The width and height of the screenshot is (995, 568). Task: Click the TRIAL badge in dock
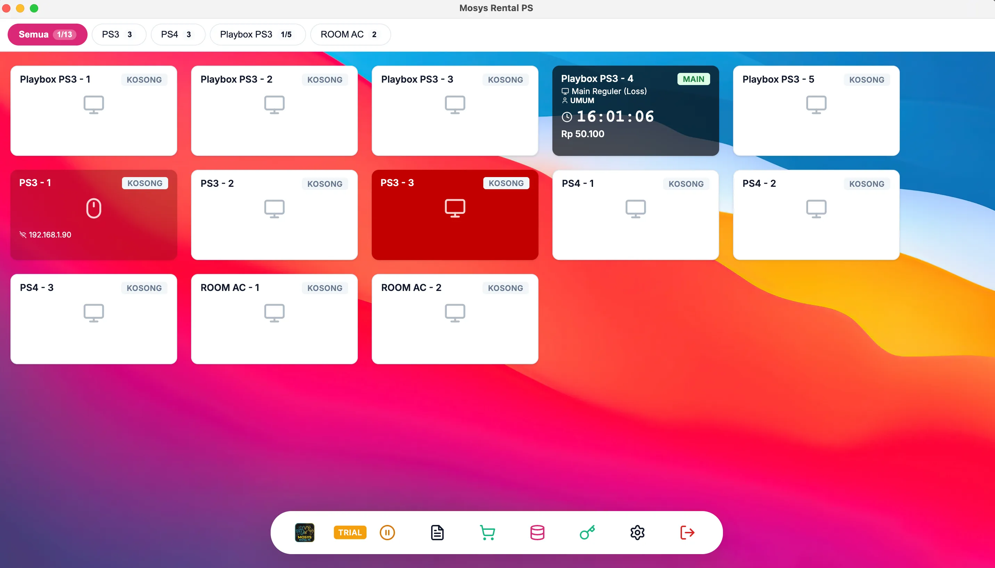pos(350,533)
